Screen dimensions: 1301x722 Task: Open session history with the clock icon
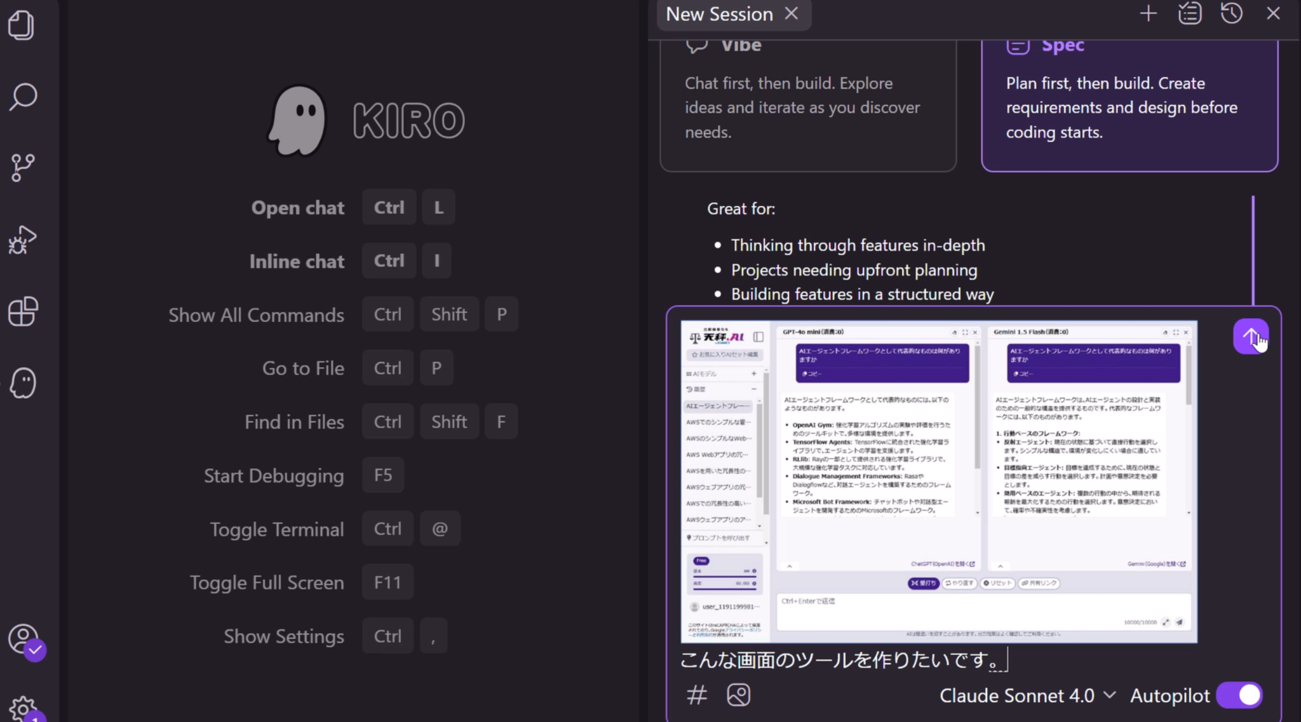(x=1230, y=13)
